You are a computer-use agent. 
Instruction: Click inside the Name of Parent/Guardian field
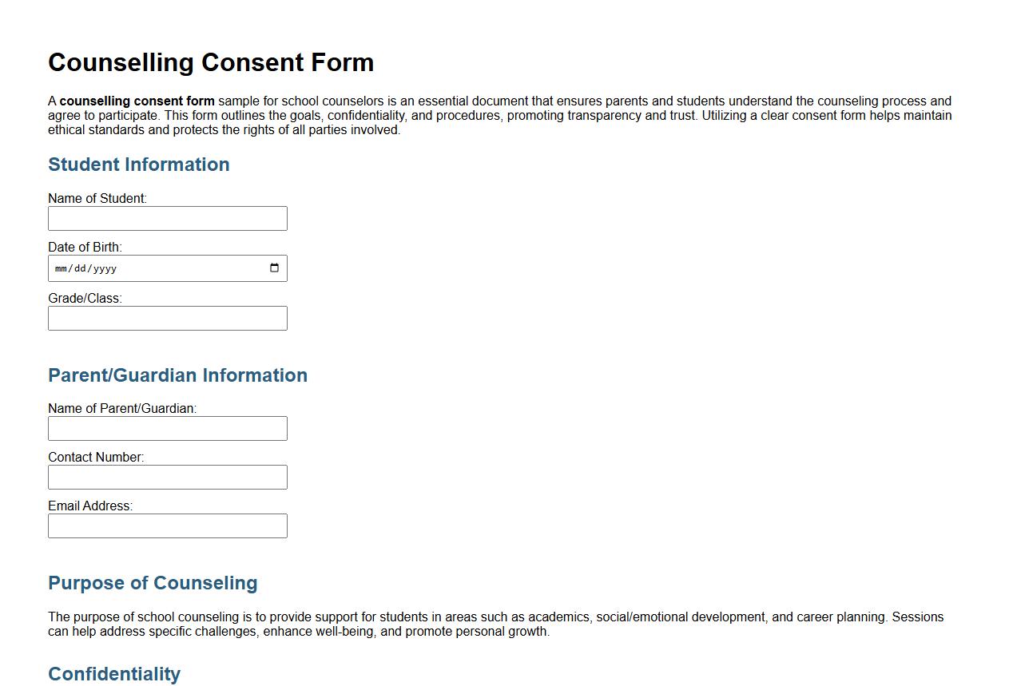167,428
